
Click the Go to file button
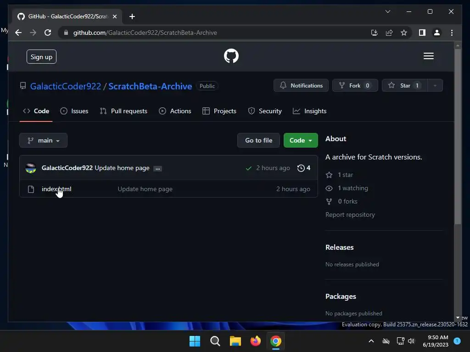258,140
